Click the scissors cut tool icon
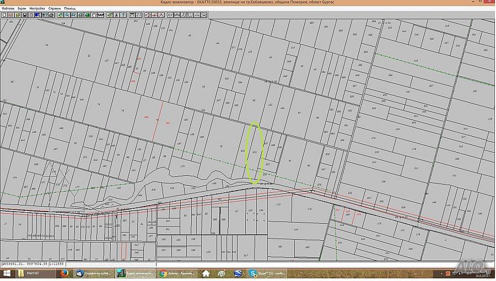 tap(116, 15)
